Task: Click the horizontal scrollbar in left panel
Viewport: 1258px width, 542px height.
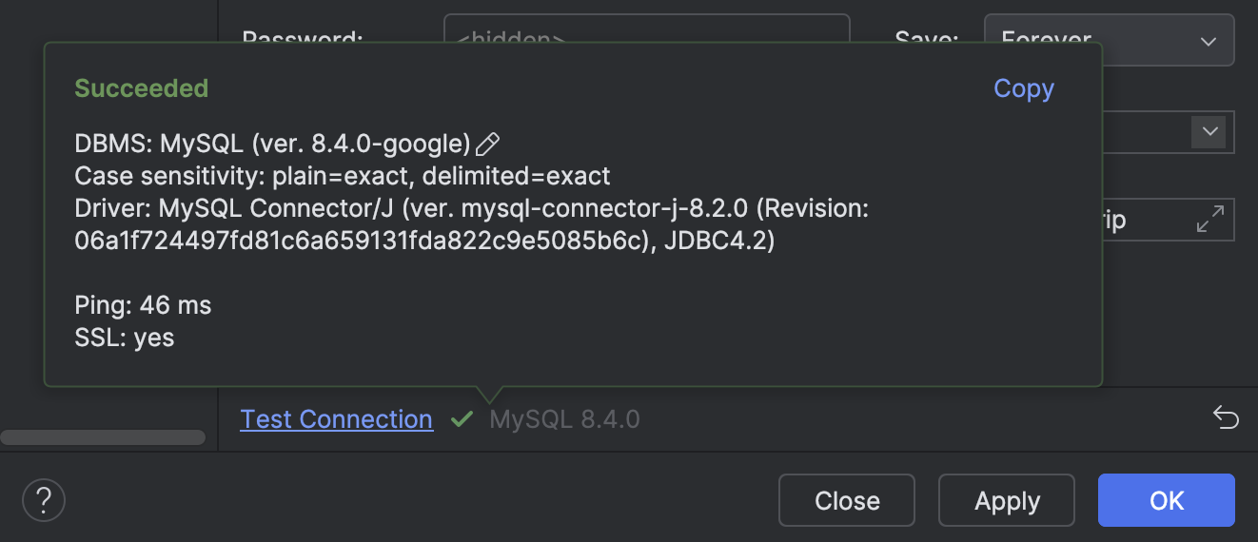Action: click(x=103, y=437)
